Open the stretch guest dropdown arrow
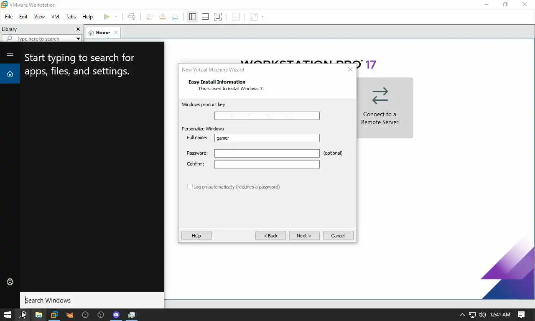535x321 pixels. (x=262, y=17)
